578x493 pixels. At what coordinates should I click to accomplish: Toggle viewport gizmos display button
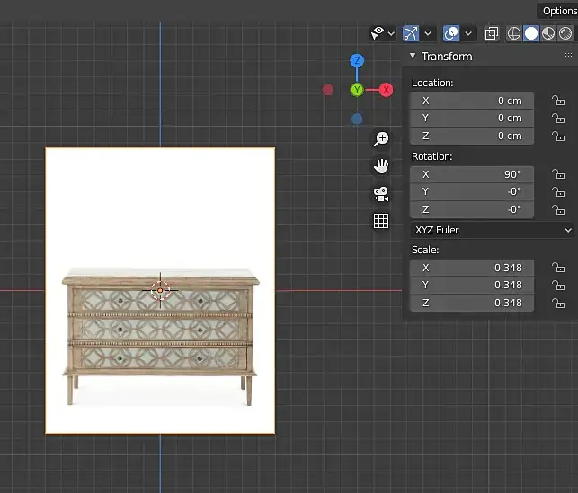[410, 33]
